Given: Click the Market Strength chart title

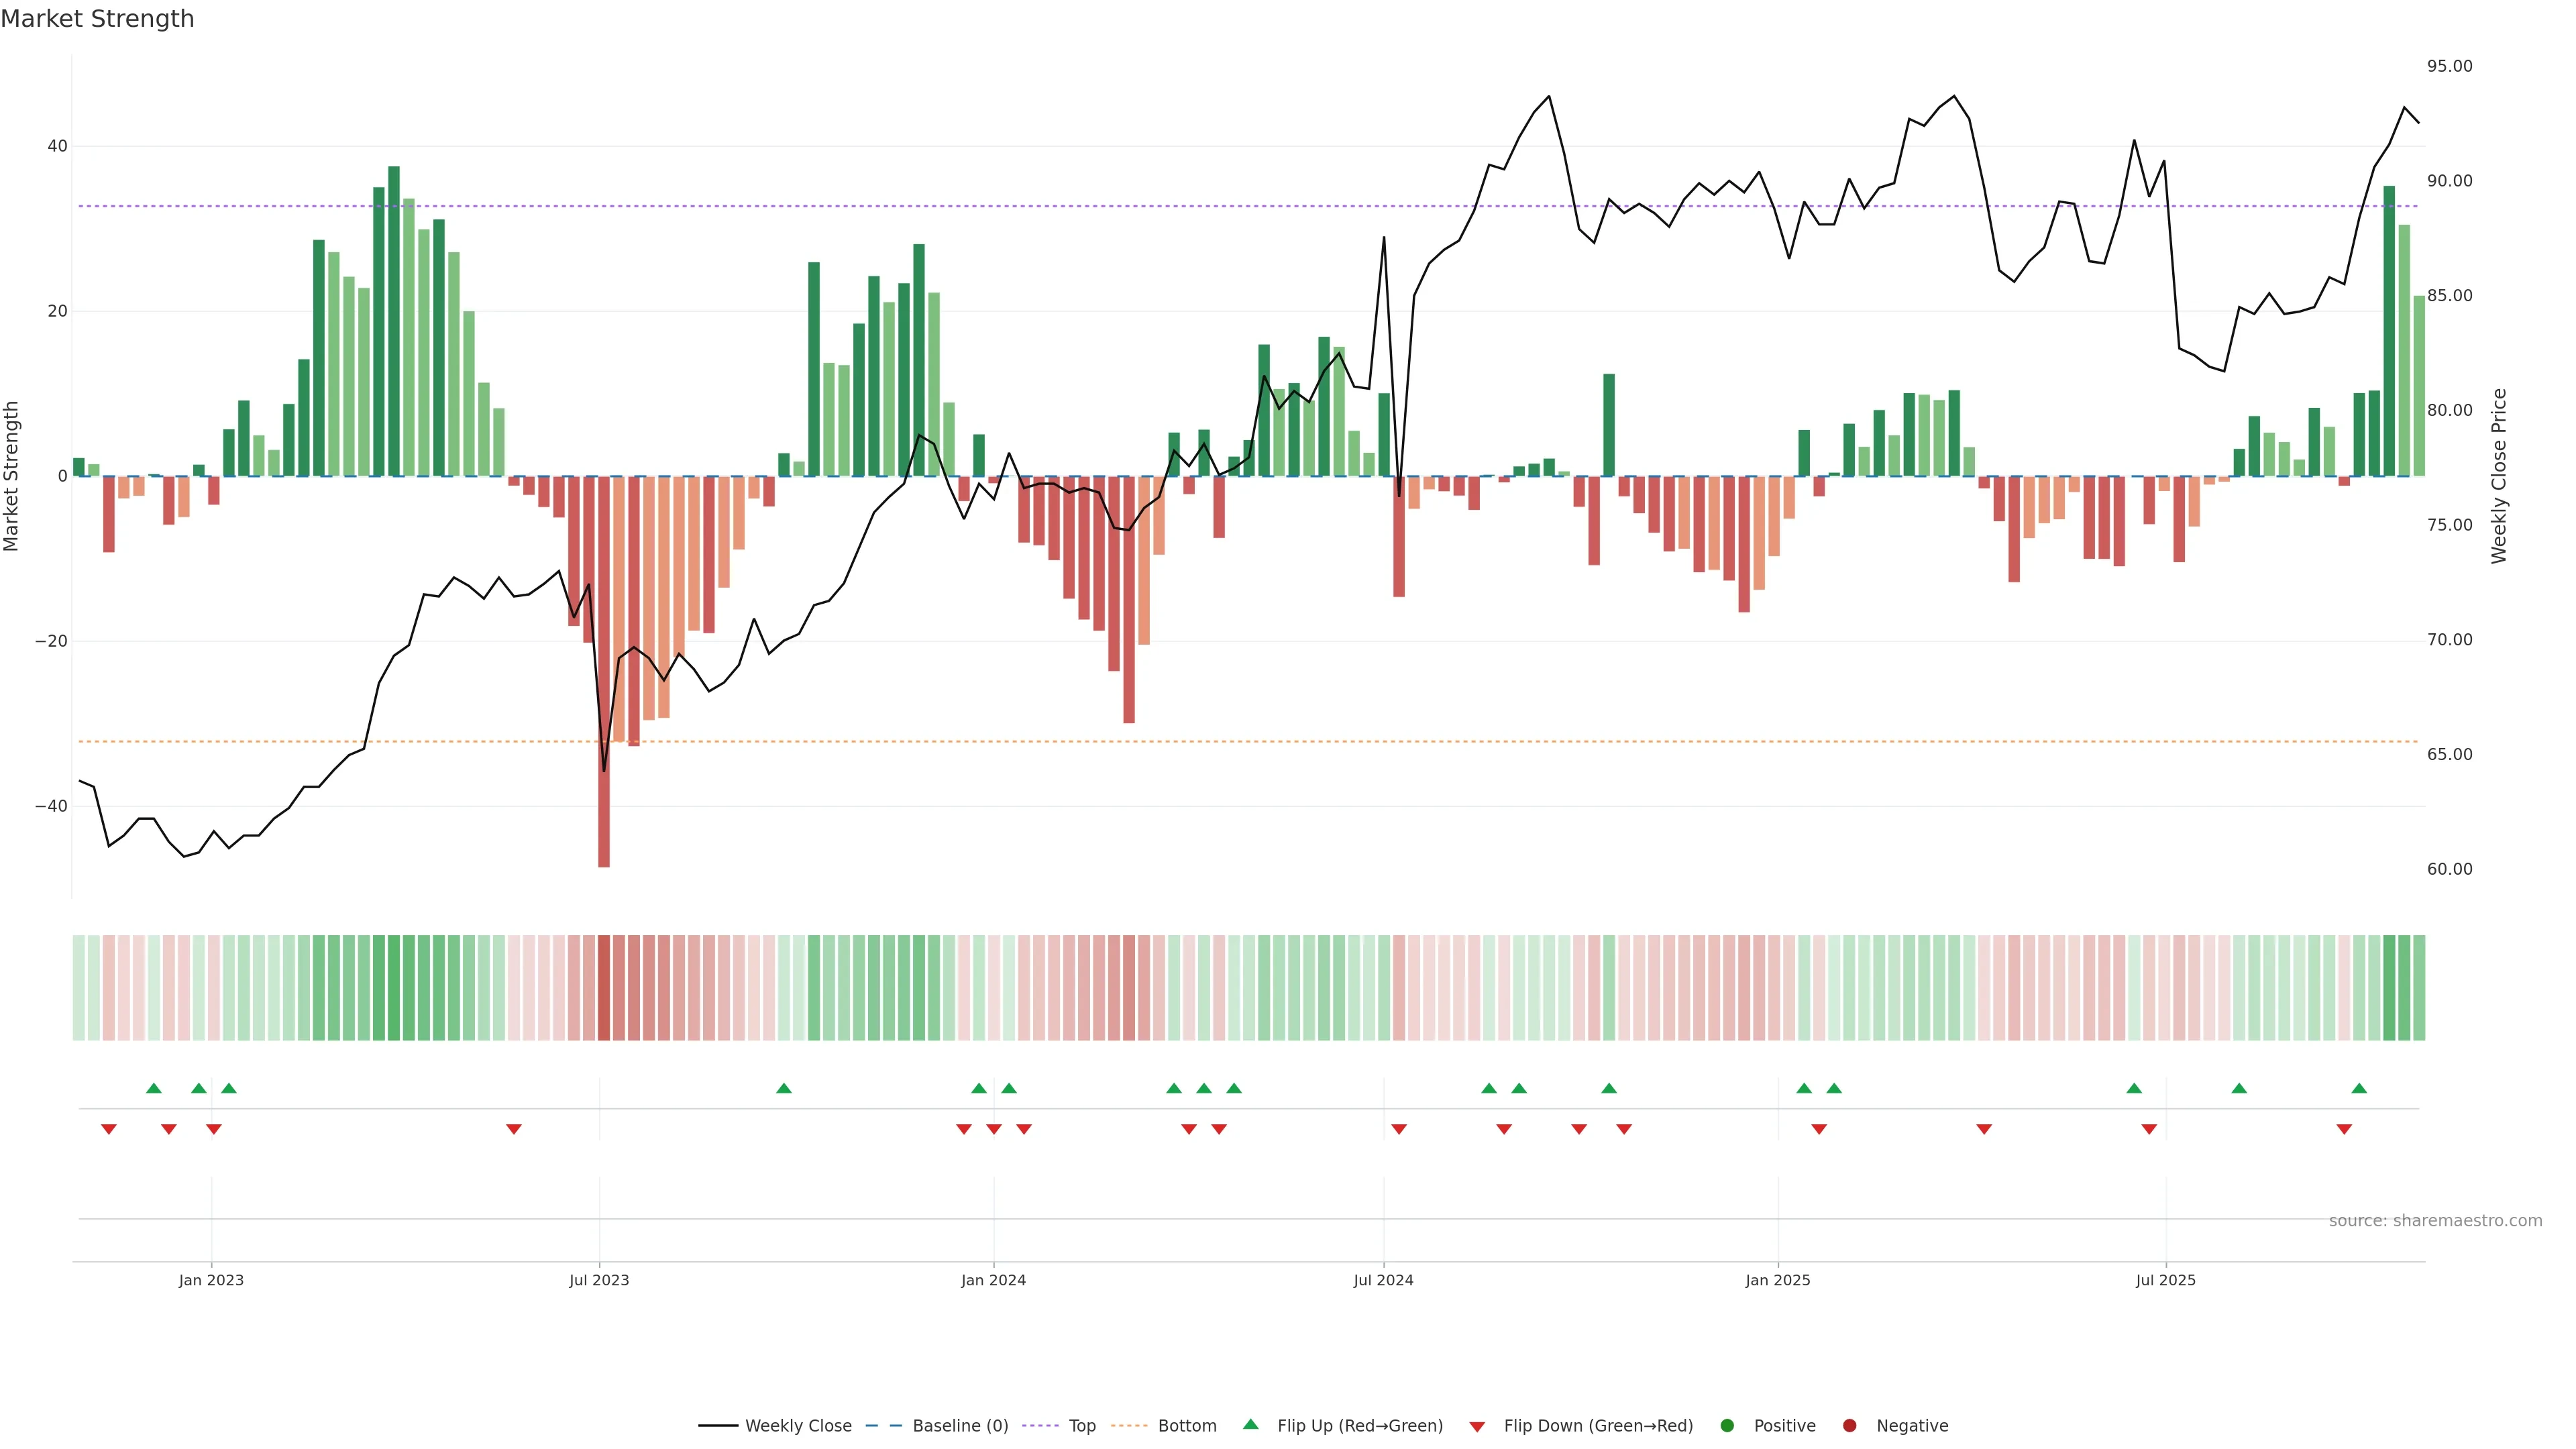Looking at the screenshot, I should pos(97,19).
